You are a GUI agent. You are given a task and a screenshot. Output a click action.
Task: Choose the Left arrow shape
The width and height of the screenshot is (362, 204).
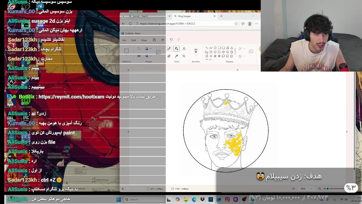tap(227, 52)
